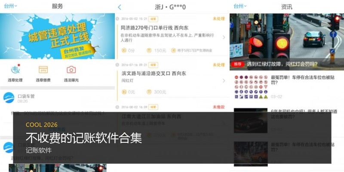344x172 pixels.
Task: Open the featured 遇到红绿灯故障，闯红灯会罚吗 headline
Action: coord(282,64)
